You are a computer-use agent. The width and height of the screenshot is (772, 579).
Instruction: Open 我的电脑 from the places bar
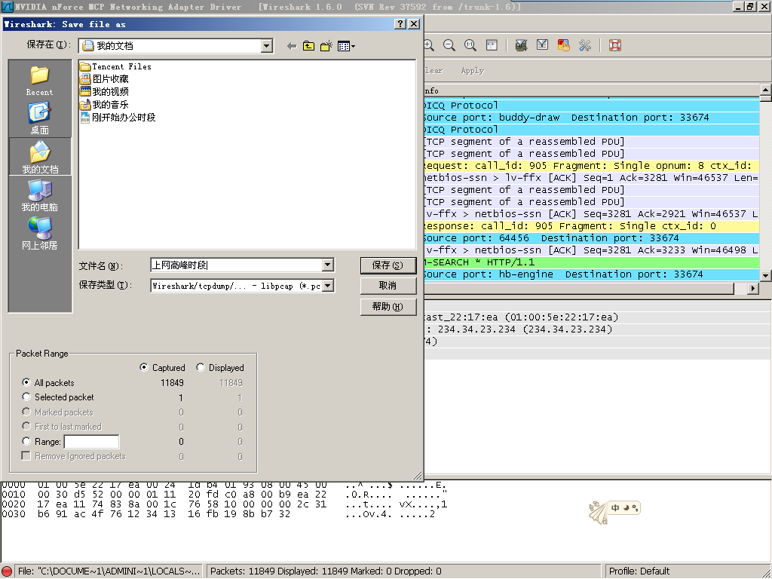39,195
